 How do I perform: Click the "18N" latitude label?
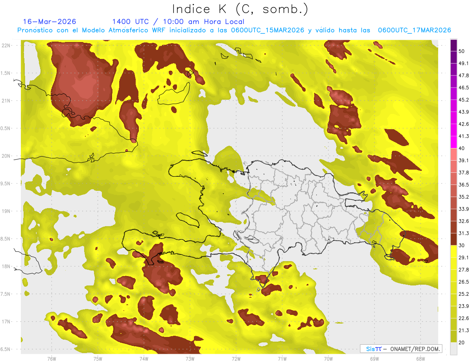tap(7, 266)
